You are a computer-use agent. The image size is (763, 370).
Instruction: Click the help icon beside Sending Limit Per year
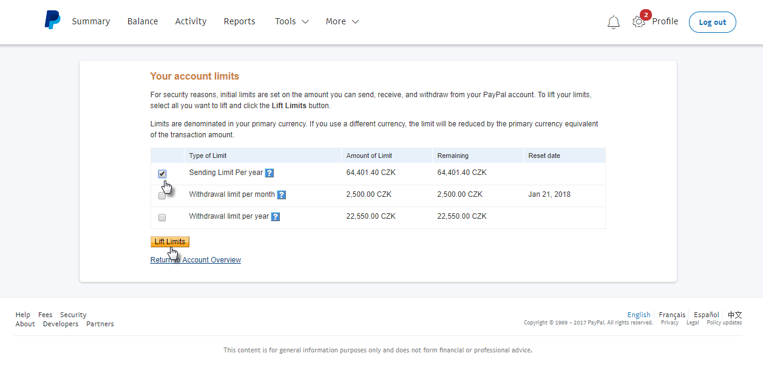[x=269, y=173]
